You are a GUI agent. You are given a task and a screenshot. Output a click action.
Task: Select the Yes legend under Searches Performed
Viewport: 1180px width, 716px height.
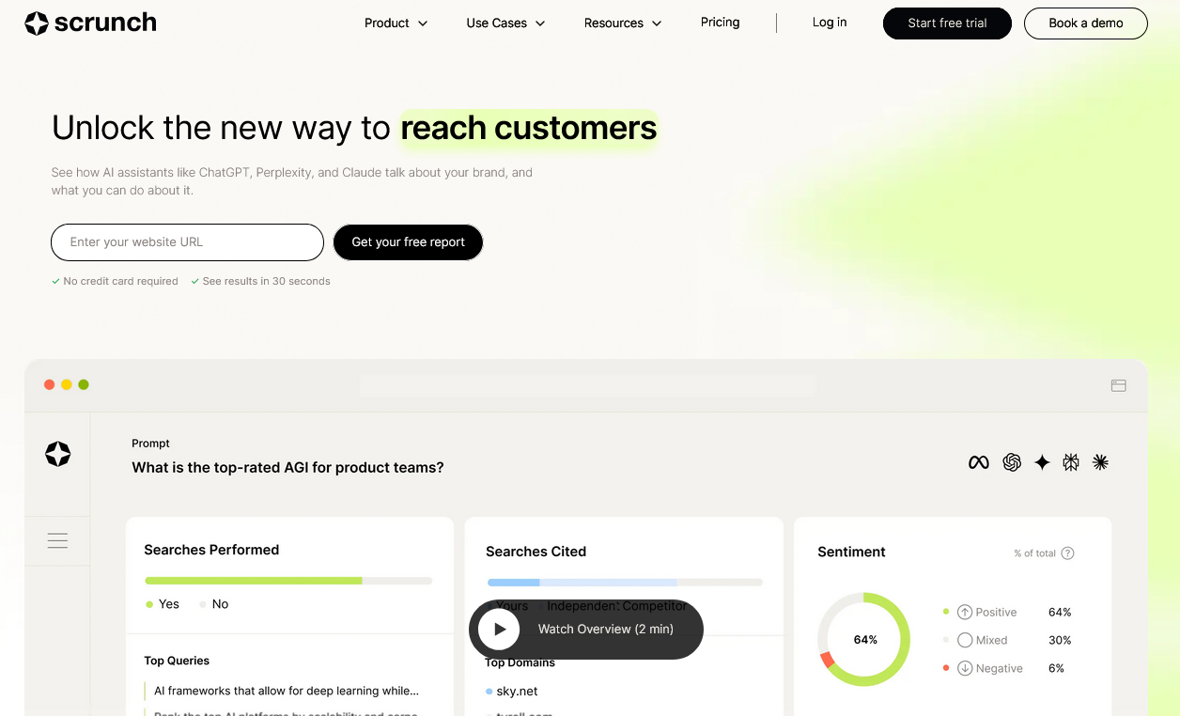pos(162,604)
